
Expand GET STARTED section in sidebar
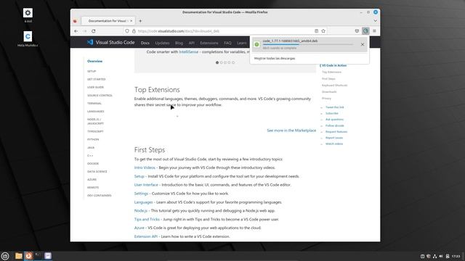[96, 79]
